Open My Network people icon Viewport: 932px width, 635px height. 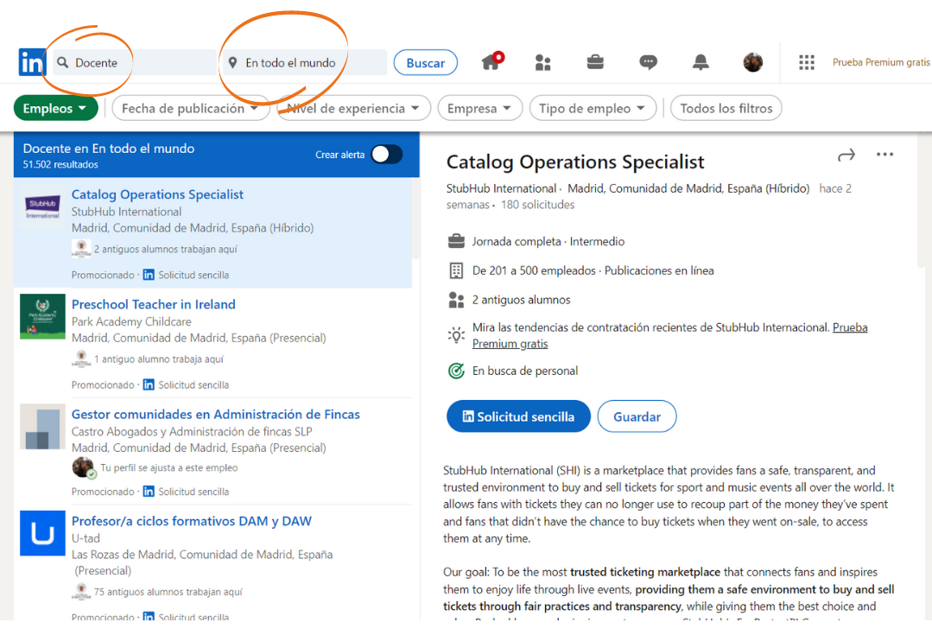click(x=542, y=62)
